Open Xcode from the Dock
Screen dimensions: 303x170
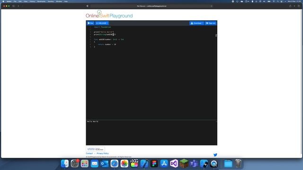click(x=144, y=164)
